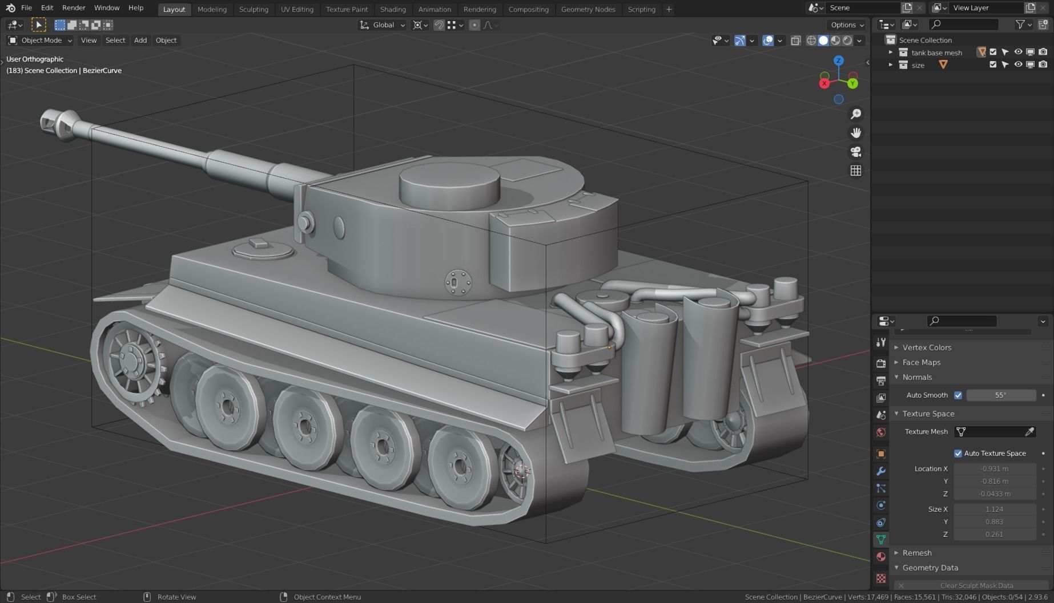Image resolution: width=1054 pixels, height=603 pixels.
Task: Open the File menu
Action: [26, 8]
